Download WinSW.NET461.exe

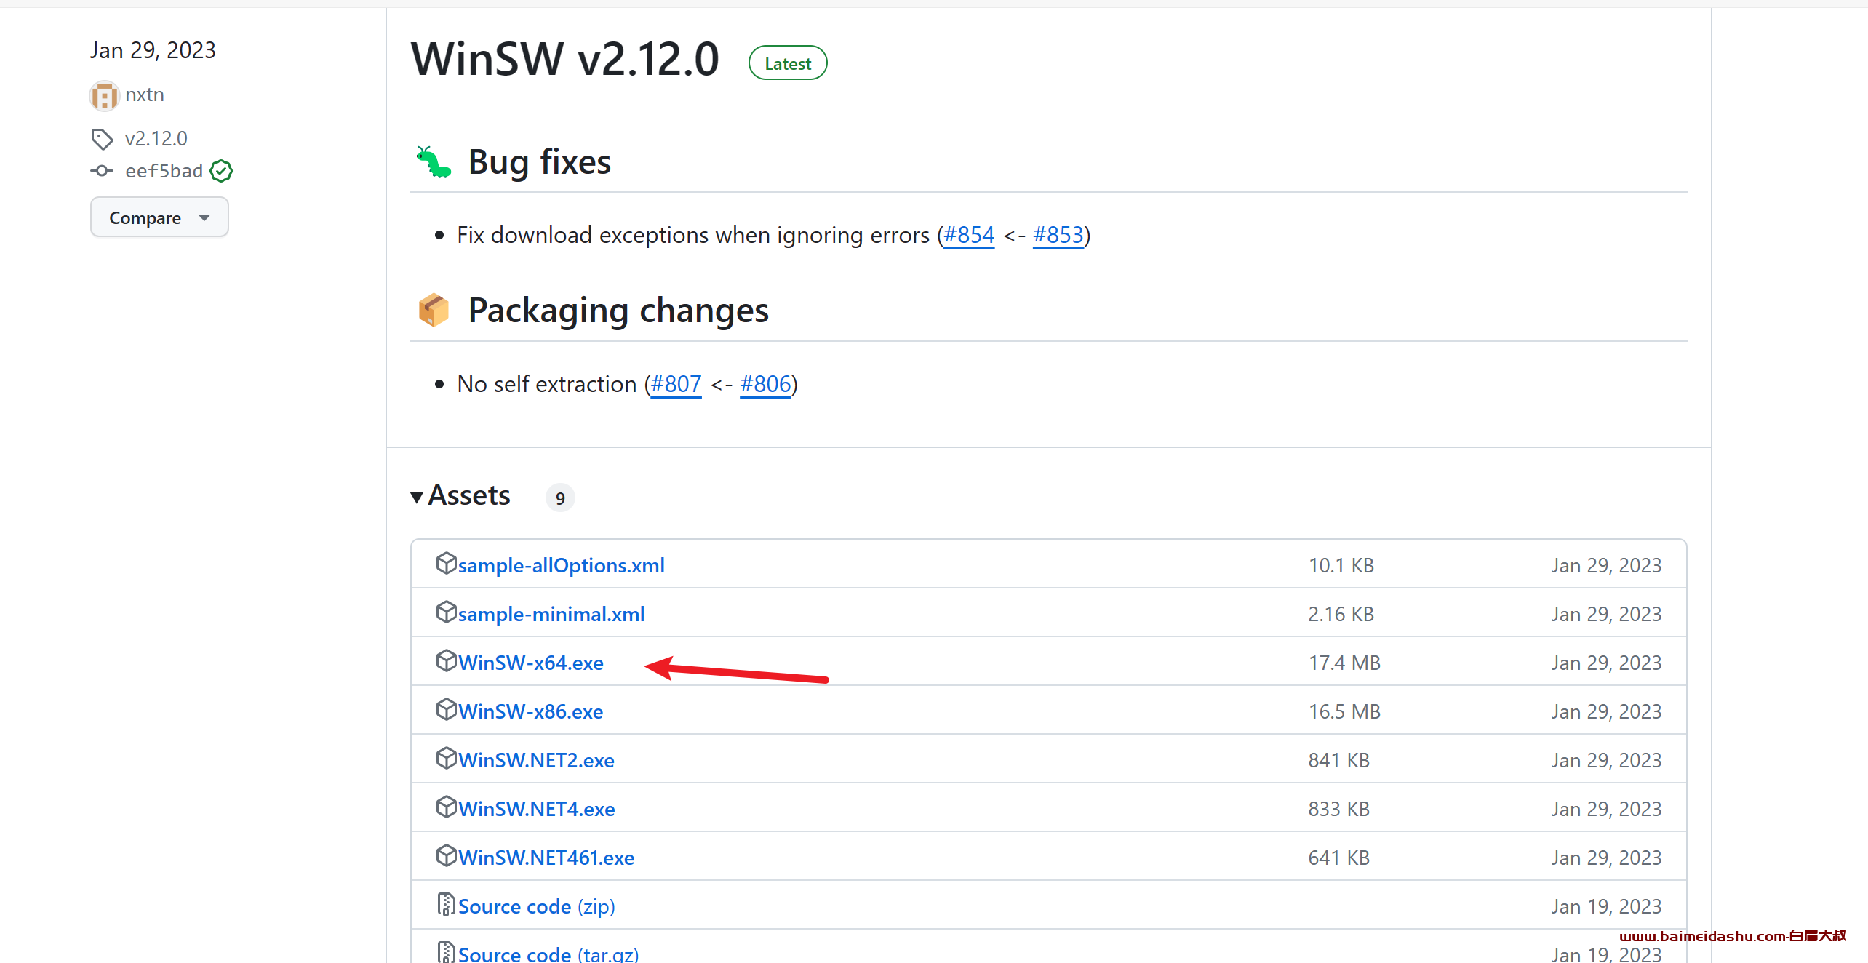(x=546, y=858)
